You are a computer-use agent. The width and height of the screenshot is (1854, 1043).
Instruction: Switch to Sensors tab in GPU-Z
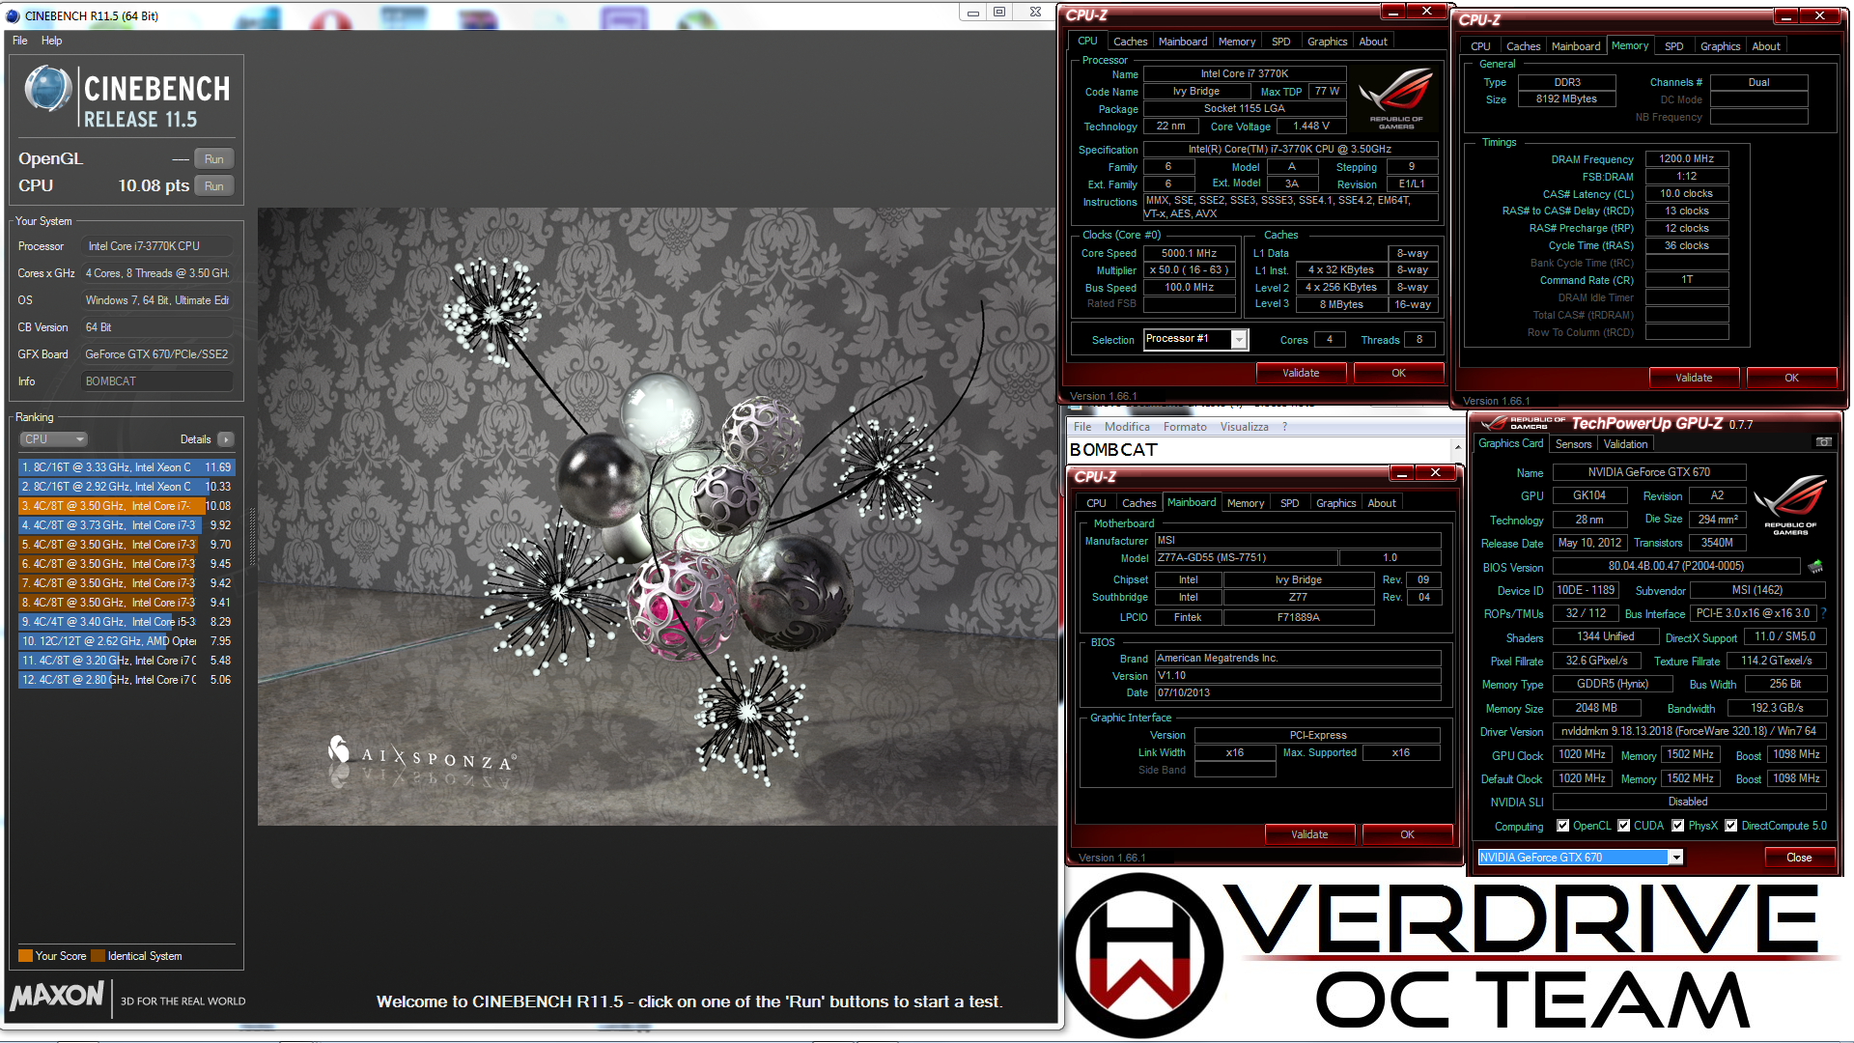(x=1573, y=444)
